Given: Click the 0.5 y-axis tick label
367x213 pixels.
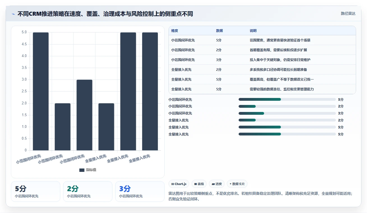Looking at the screenshot, I should tap(24, 139).
